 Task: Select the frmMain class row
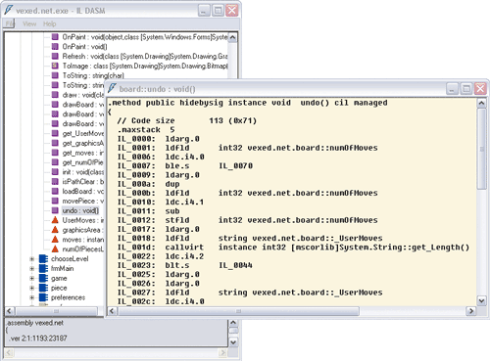pyautogui.click(x=62, y=268)
